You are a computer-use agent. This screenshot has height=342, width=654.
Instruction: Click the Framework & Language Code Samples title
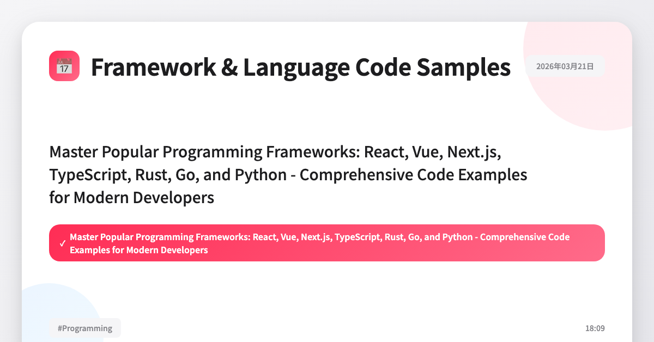(301, 66)
